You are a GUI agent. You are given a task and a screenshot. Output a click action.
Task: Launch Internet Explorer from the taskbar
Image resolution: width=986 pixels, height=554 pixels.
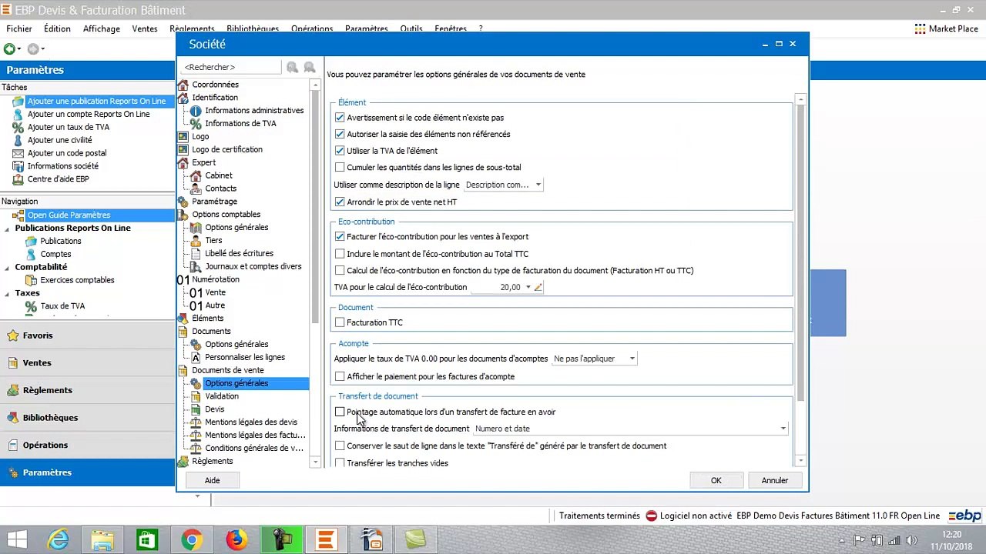[59, 539]
